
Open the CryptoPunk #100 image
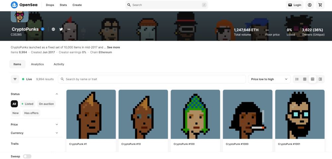196,114
